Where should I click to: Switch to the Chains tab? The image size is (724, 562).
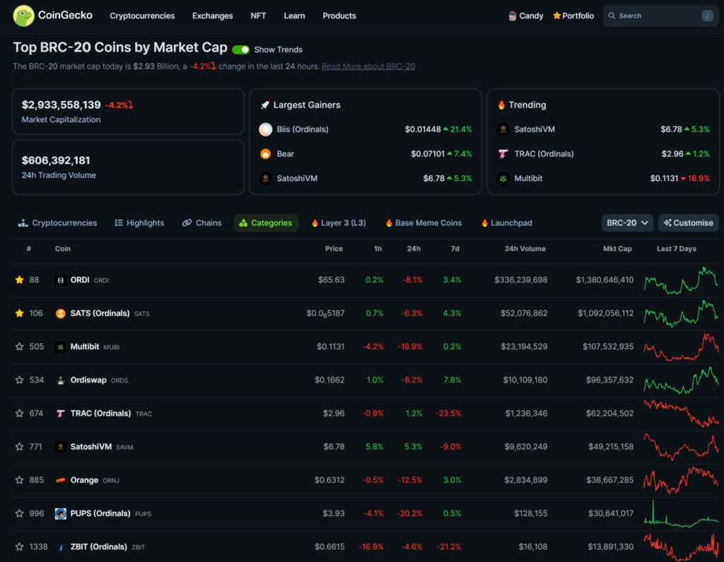pos(202,223)
